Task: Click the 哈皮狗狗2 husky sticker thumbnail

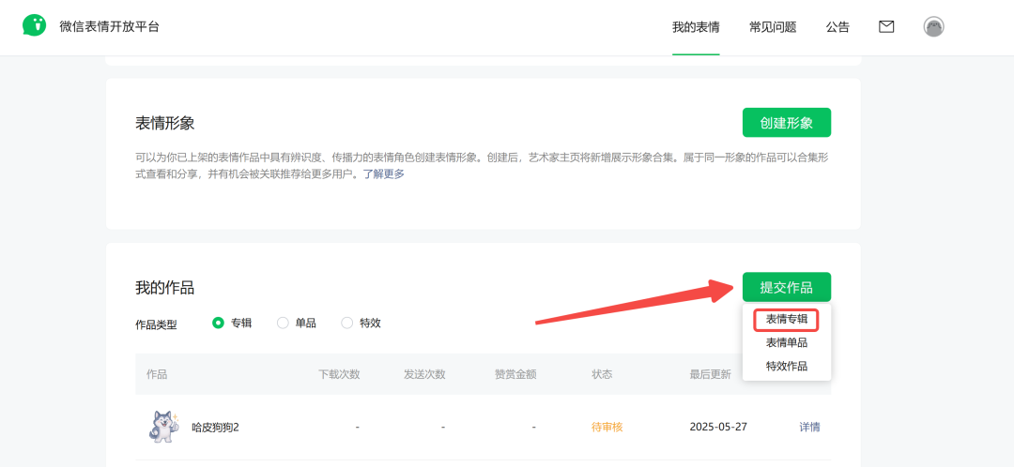Action: tap(163, 427)
